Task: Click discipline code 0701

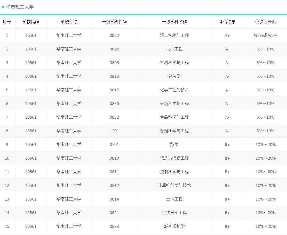Action: tap(114, 145)
